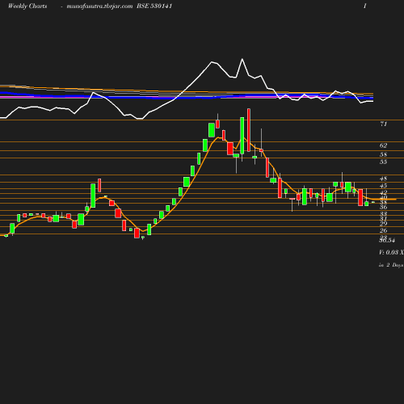Click the "V: 0.03 X" volume text
This screenshot has height=404, width=404.
pyautogui.click(x=391, y=252)
